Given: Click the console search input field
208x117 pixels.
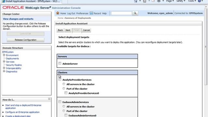Looking at the screenshot, I should click(x=122, y=13).
